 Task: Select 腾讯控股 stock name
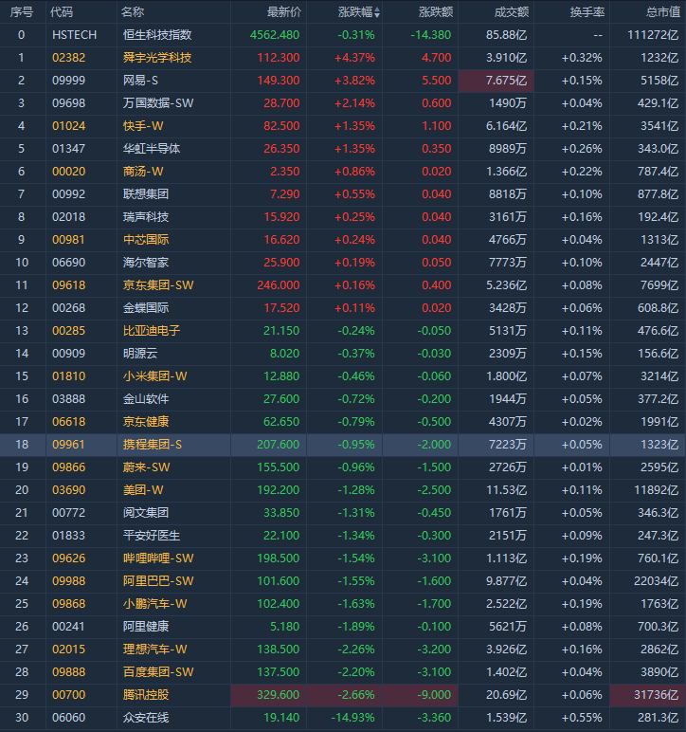click(x=146, y=695)
